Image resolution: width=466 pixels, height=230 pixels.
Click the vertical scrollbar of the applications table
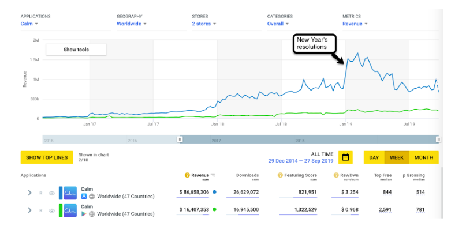[442, 193]
